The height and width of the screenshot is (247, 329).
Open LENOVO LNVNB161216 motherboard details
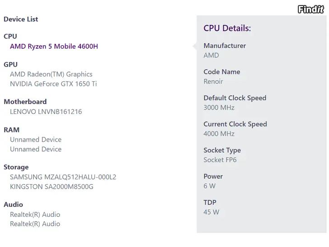point(46,112)
